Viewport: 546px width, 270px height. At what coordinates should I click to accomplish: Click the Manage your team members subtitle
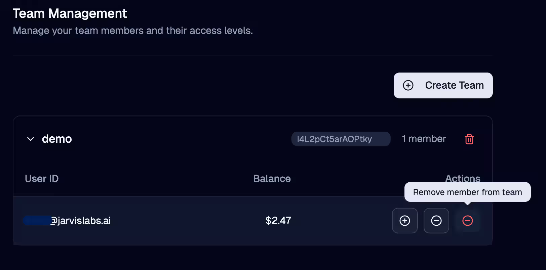click(133, 31)
